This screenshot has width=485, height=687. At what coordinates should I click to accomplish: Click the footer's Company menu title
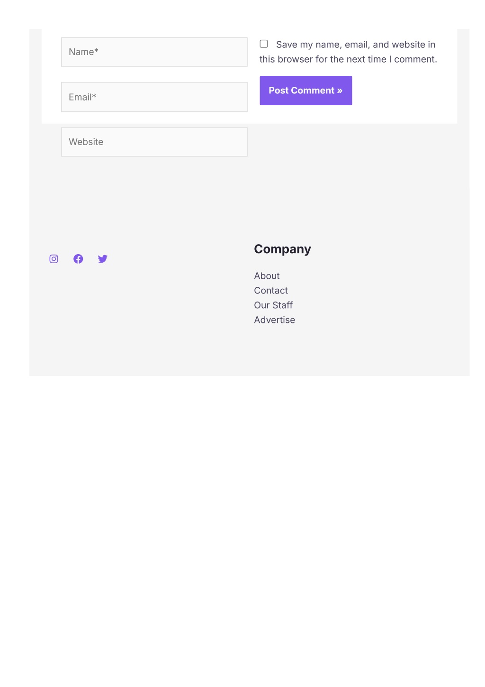(x=282, y=249)
